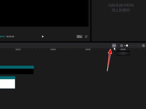The height and width of the screenshot is (109, 146).
Task: Jump to the 00:05 ruler mark
Action: coord(88,49)
